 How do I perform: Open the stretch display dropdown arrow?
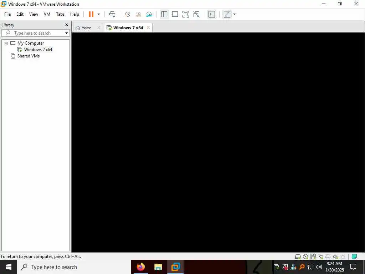point(235,14)
